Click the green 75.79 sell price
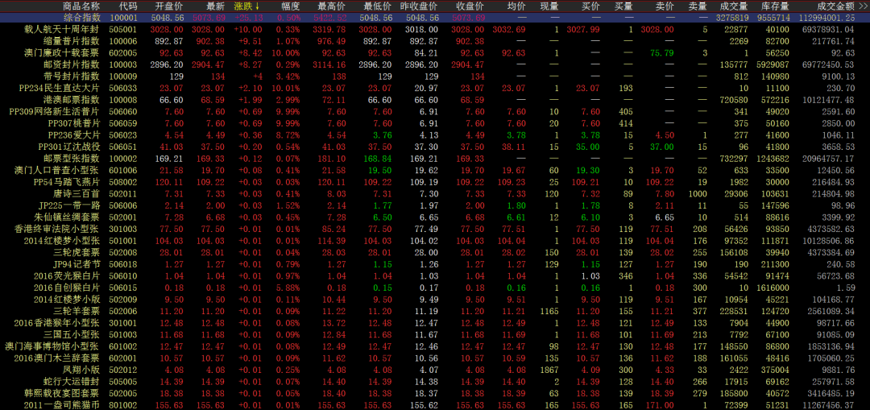 click(662, 52)
